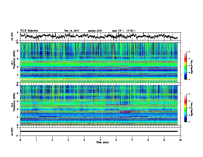Viewport: 203px width, 157px height.
Task: Click the "-5" label on lower colorbar
Action: tap(189, 108)
